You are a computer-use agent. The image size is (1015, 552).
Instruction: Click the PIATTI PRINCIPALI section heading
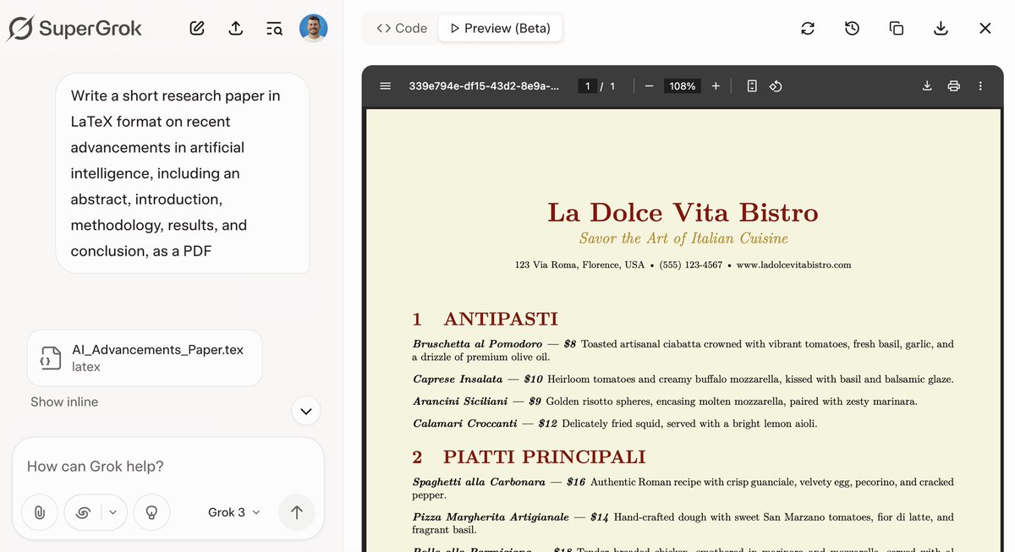click(544, 457)
